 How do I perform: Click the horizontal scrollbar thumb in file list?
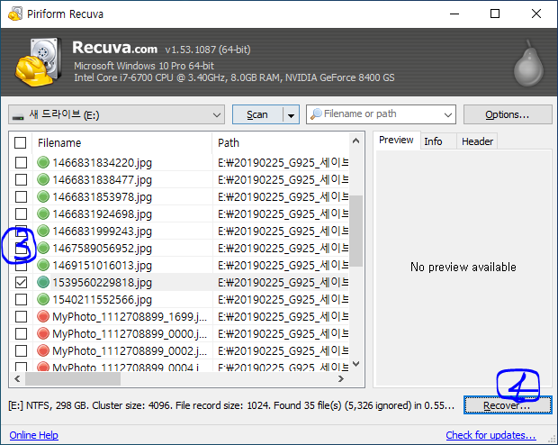[x=73, y=378]
